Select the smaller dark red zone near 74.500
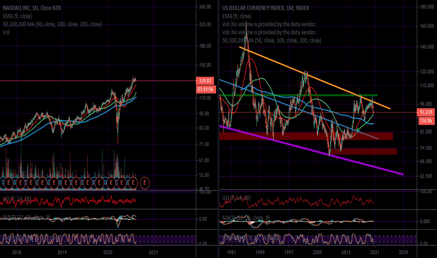 [x=363, y=152]
